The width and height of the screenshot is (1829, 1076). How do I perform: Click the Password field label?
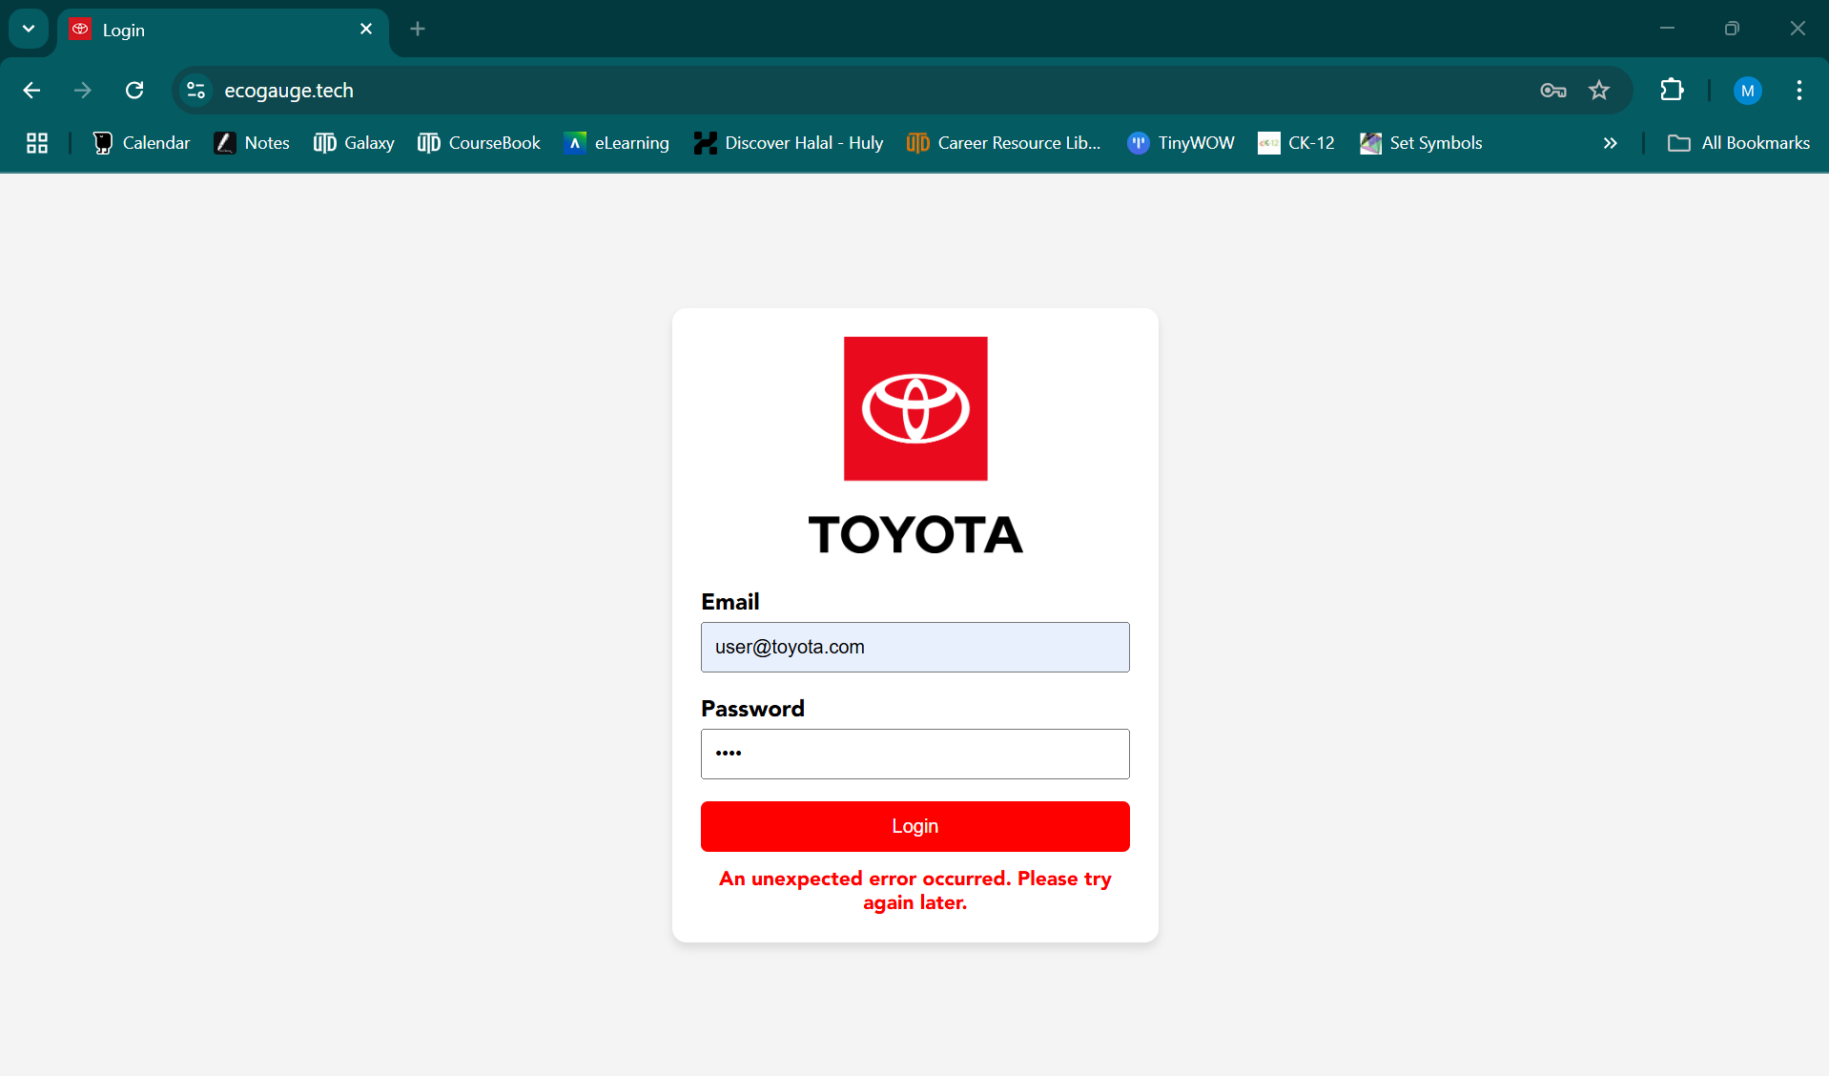753,709
